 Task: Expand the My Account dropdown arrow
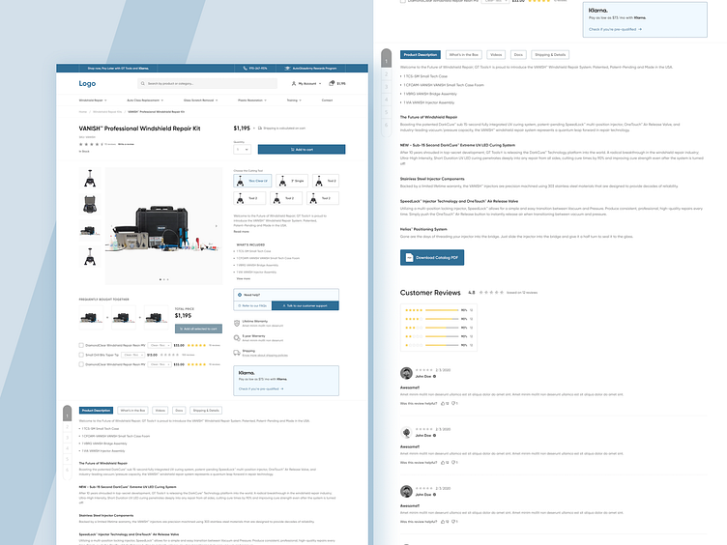pos(320,84)
